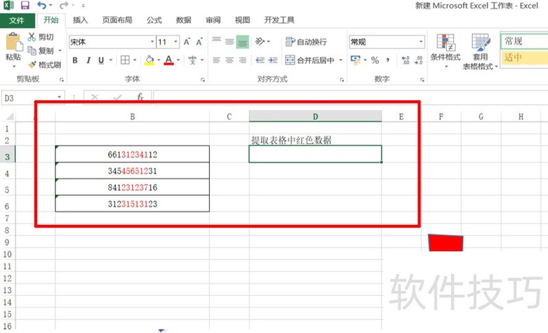Click the Borders icon

point(125,60)
